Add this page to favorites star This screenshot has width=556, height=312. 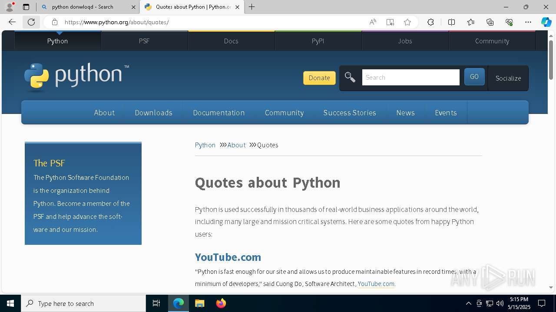[407, 22]
